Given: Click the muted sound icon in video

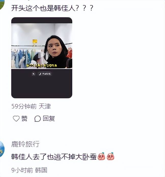Looking at the screenshot, I should tap(33, 74).
